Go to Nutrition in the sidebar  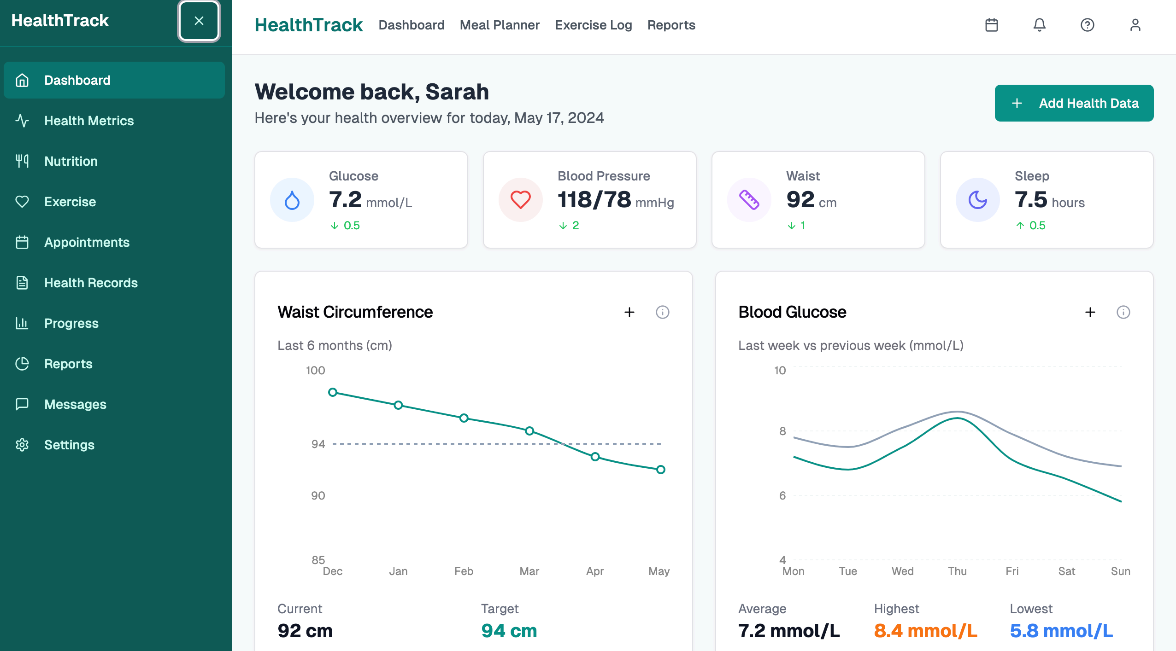[114, 161]
